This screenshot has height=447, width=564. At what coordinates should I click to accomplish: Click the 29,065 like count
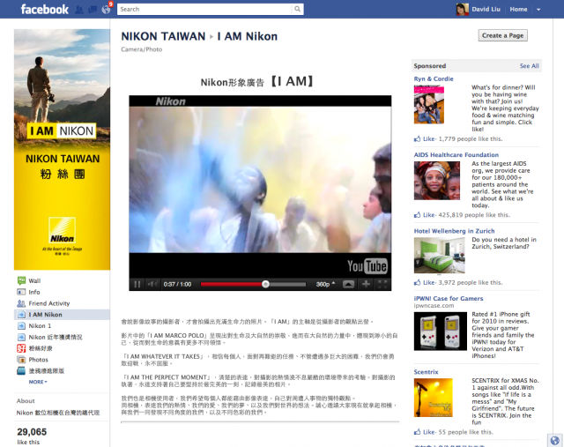[32, 432]
